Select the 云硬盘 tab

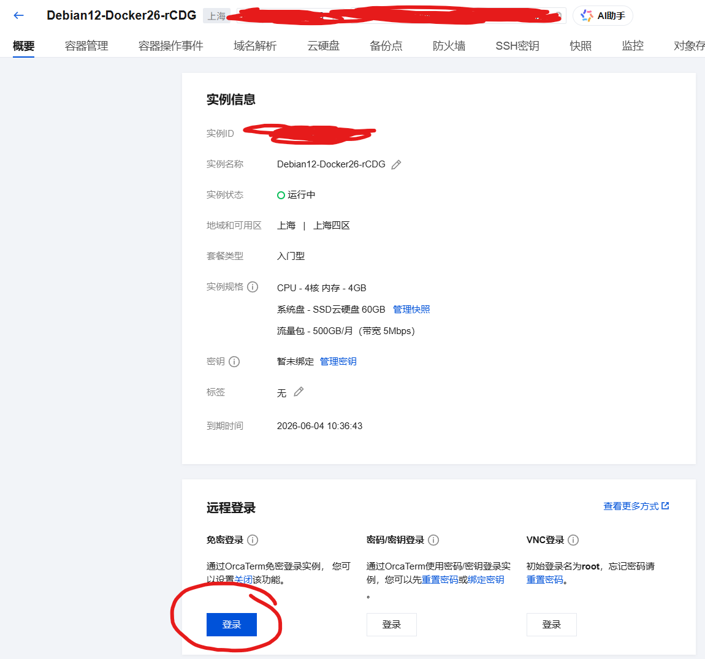(323, 46)
